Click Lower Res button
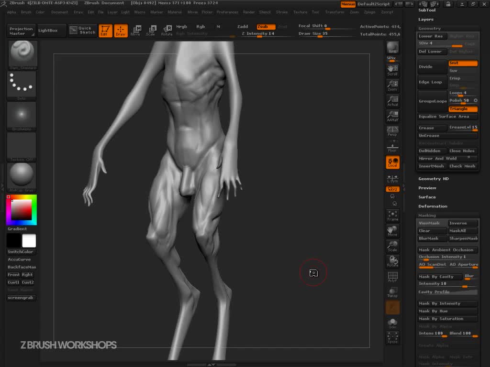The image size is (490, 367). 432,36
